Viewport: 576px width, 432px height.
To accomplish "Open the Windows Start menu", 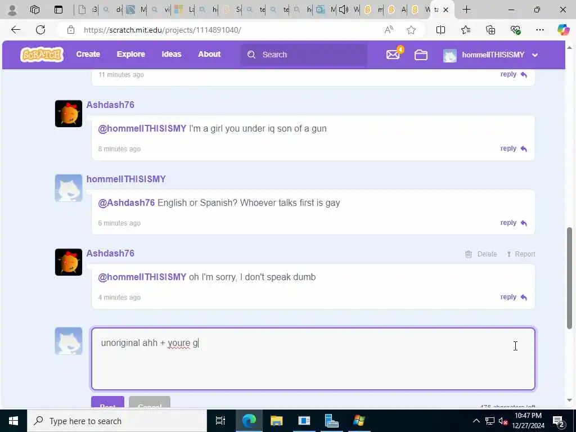I will [x=13, y=421].
